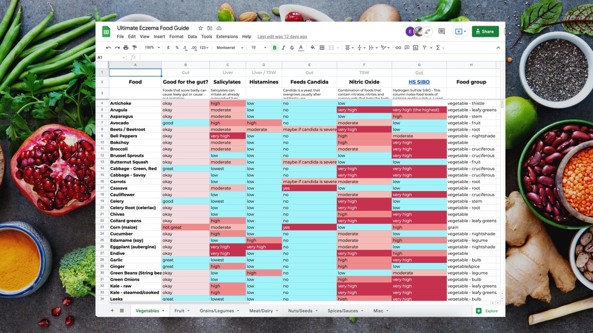Open the more number formats (123) dropdown
This screenshot has height=333, width=593.
click(x=204, y=48)
